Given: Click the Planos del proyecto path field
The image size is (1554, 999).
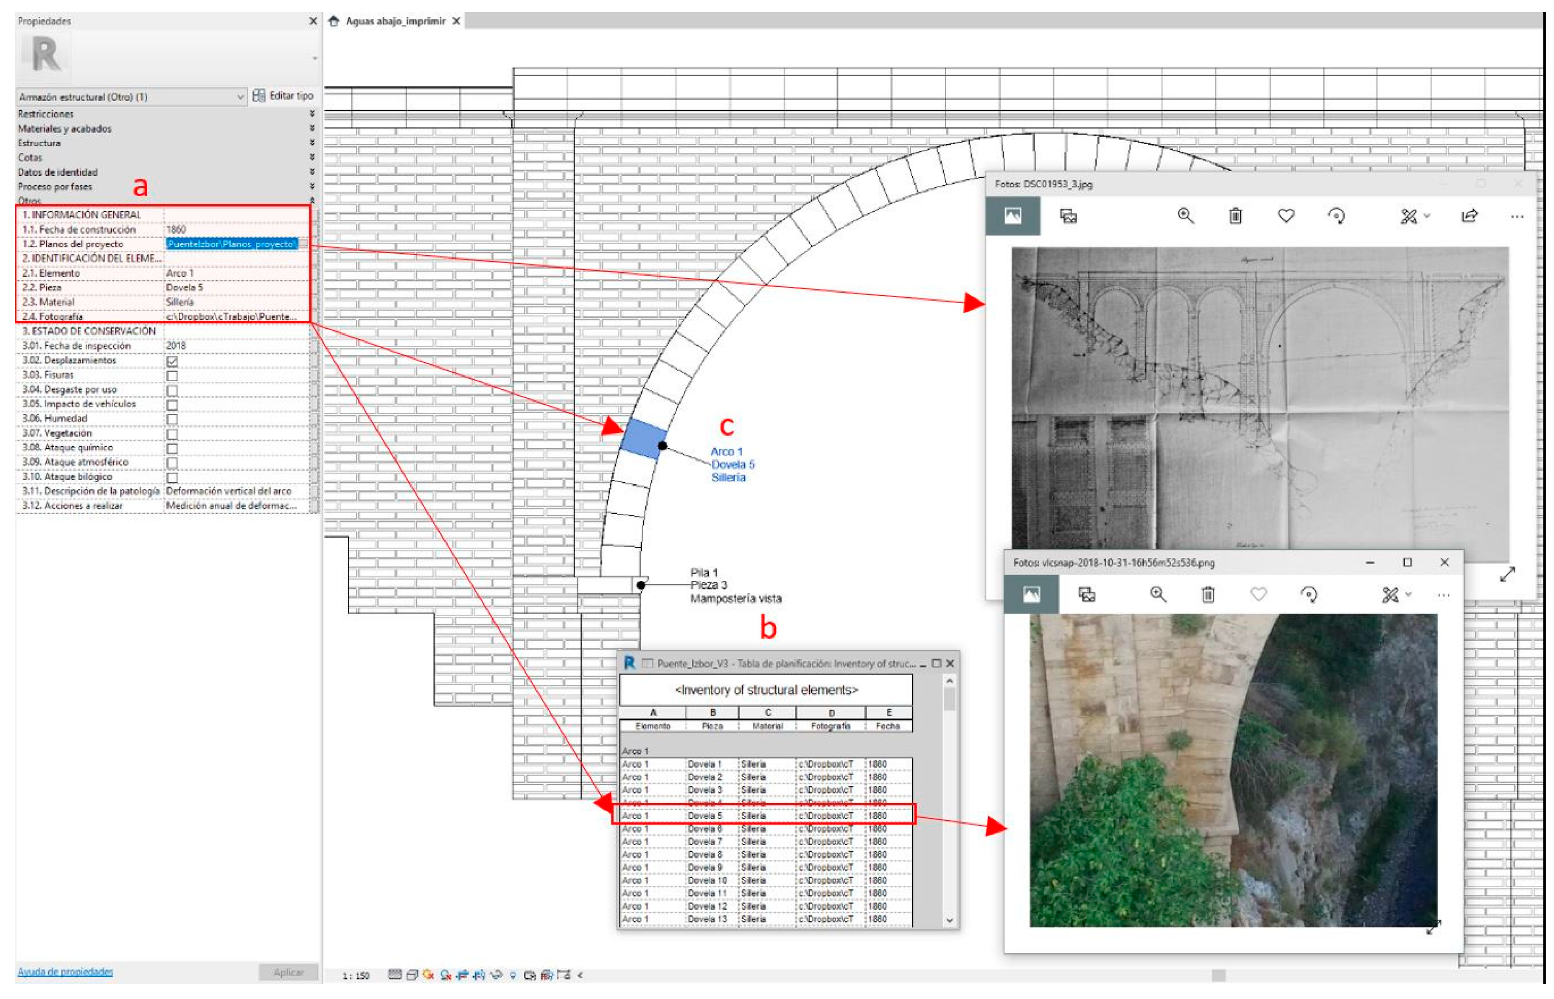Looking at the screenshot, I should click(232, 244).
